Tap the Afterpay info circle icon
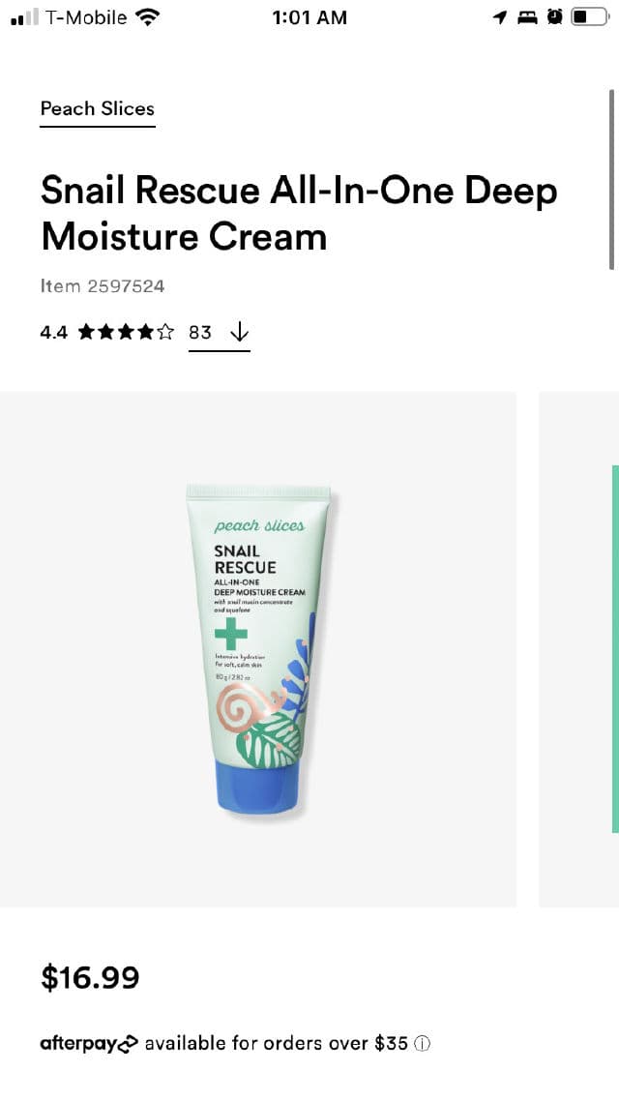 click(x=422, y=1043)
